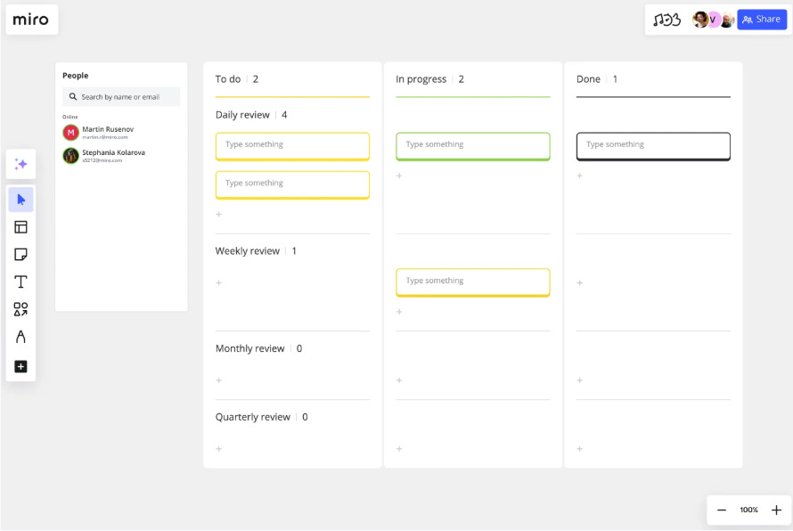Add card to In progress Quarterly review
The image size is (793, 531).
[399, 448]
